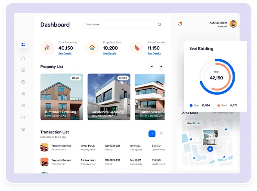The width and height of the screenshot is (257, 191).
Task: Go to previous property with left arrow
Action: [x=152, y=67]
